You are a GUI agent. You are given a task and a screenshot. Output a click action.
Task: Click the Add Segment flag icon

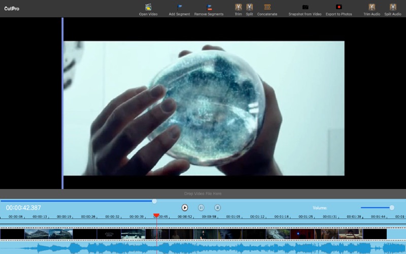click(x=180, y=7)
